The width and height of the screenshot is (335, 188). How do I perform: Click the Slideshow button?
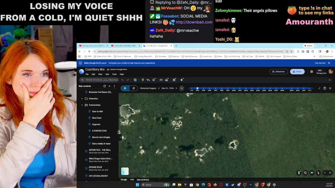coord(278,72)
